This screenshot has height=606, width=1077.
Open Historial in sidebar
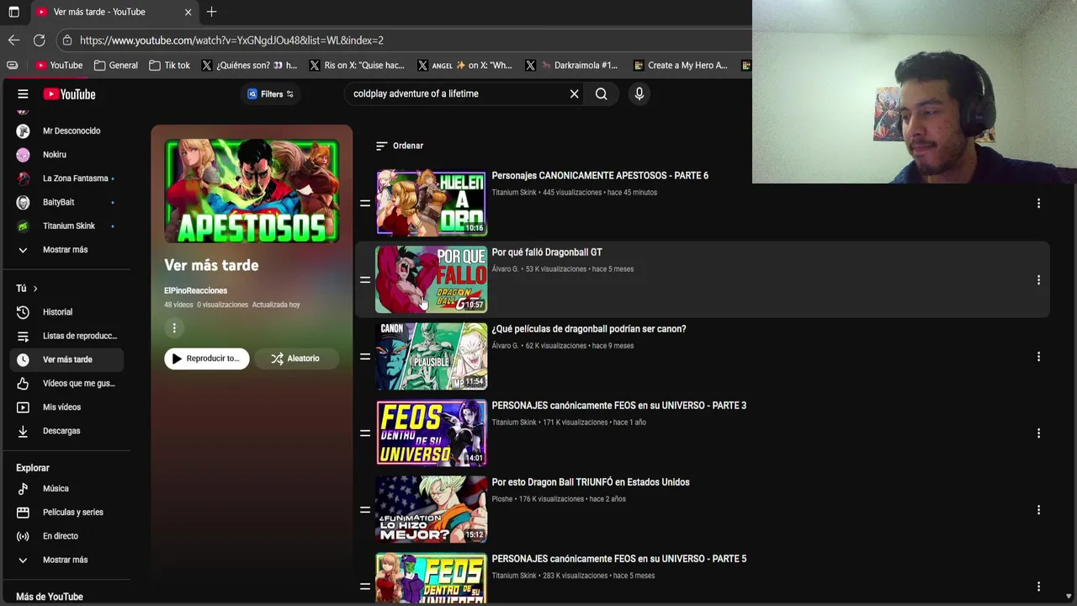click(67, 312)
